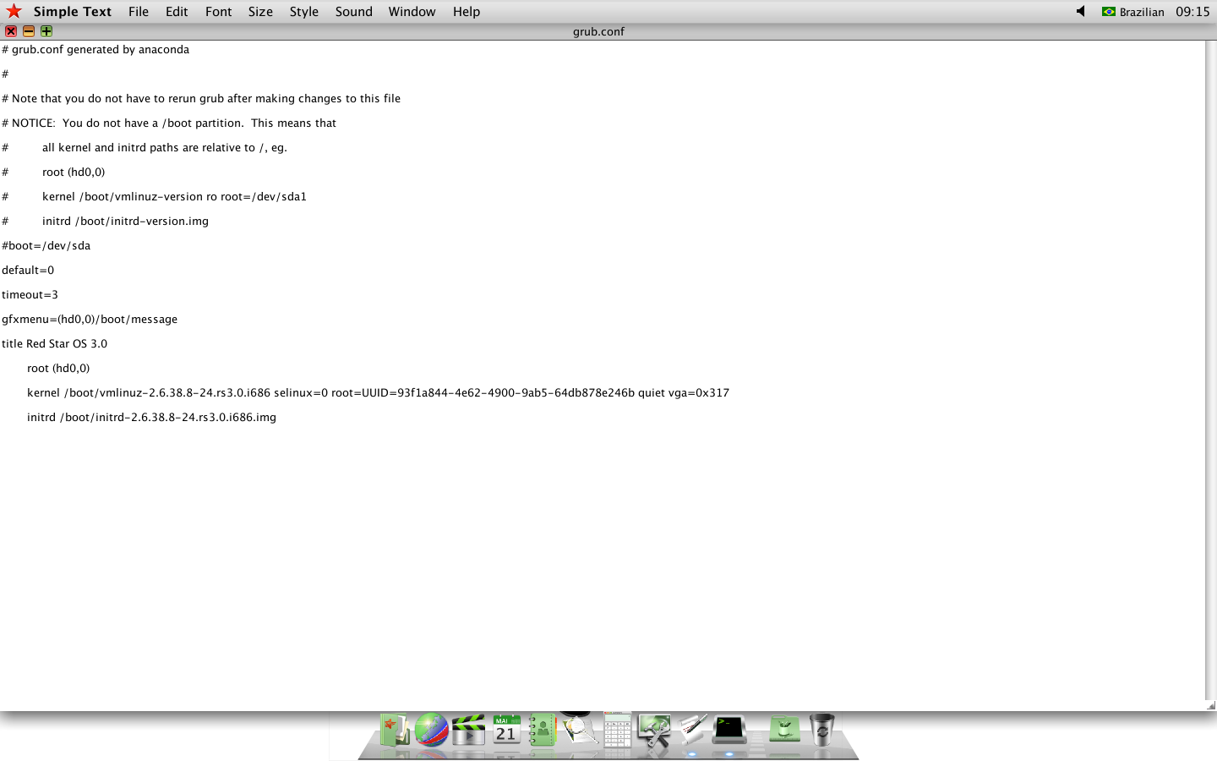Viewport: 1217px width, 761px height.
Task: Place cursor in 'timeout=3' line
Action: (x=30, y=294)
